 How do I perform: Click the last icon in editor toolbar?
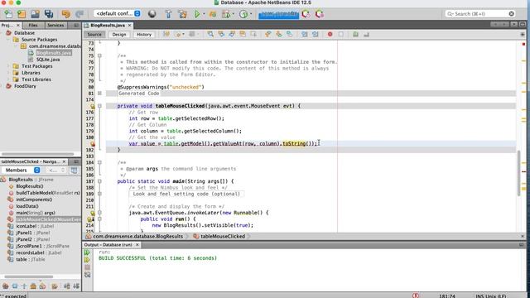(366, 34)
